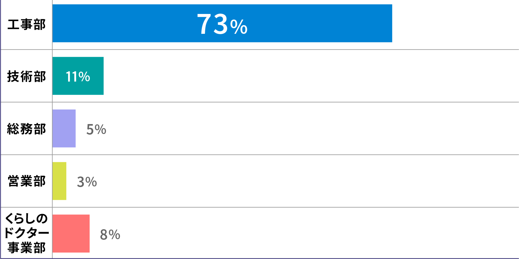The image size is (519, 259).
Task: Select the 技術部 row label
Action: pos(26,77)
